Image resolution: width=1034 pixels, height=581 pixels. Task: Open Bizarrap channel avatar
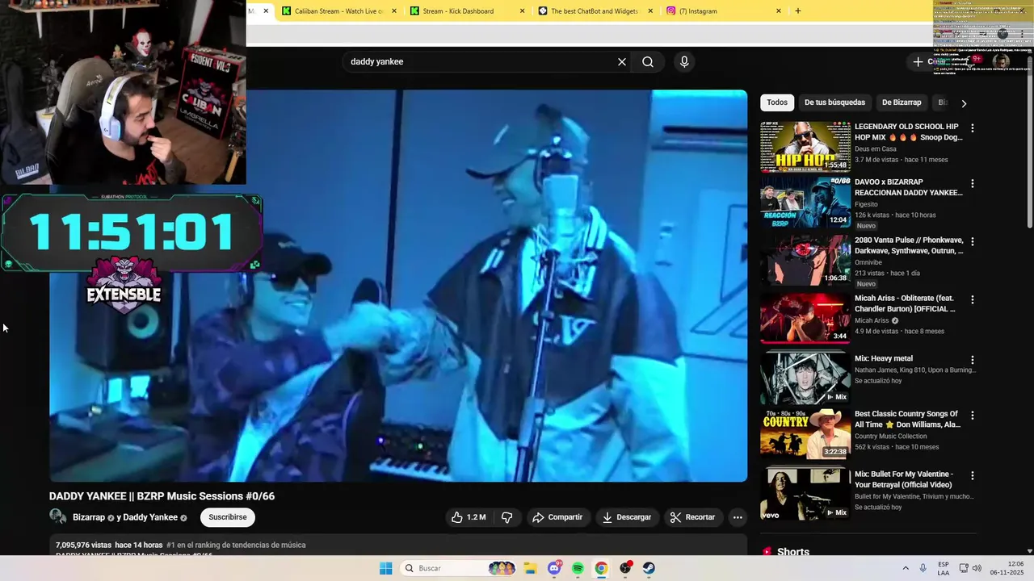(58, 517)
